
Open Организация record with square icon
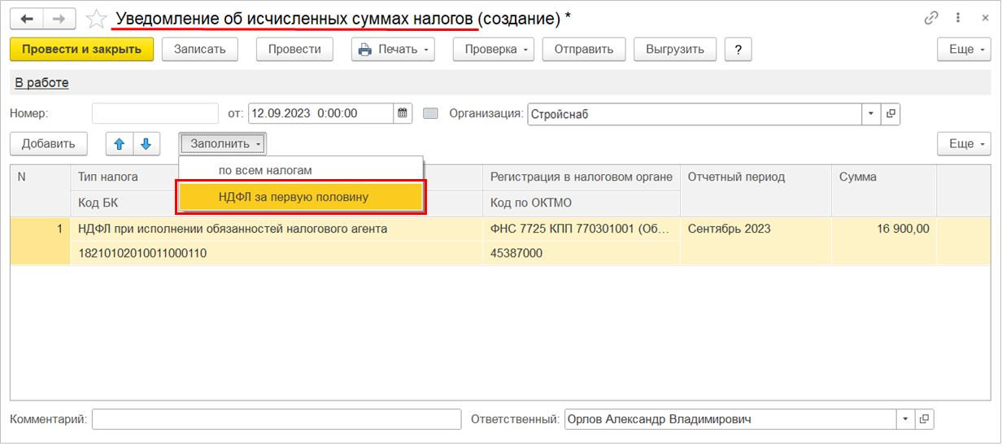tap(891, 114)
